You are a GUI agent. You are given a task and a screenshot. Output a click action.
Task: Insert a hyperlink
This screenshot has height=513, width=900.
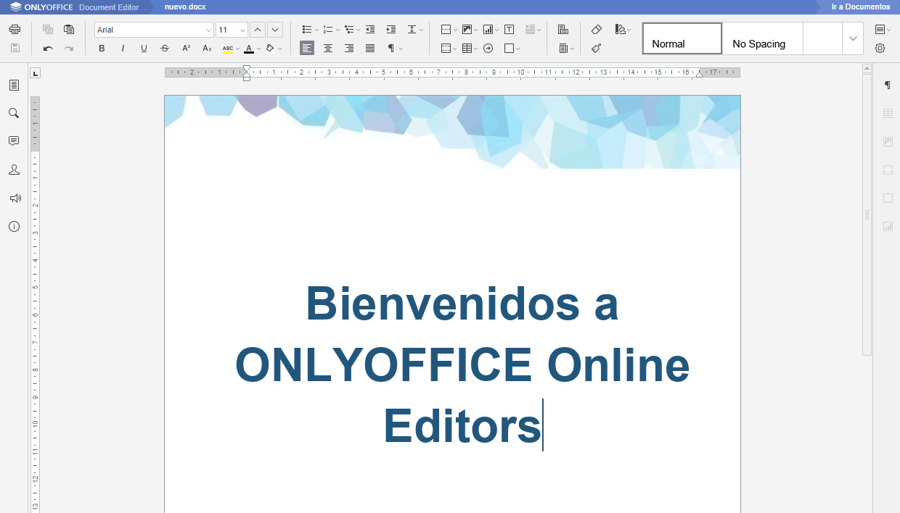[x=488, y=49]
